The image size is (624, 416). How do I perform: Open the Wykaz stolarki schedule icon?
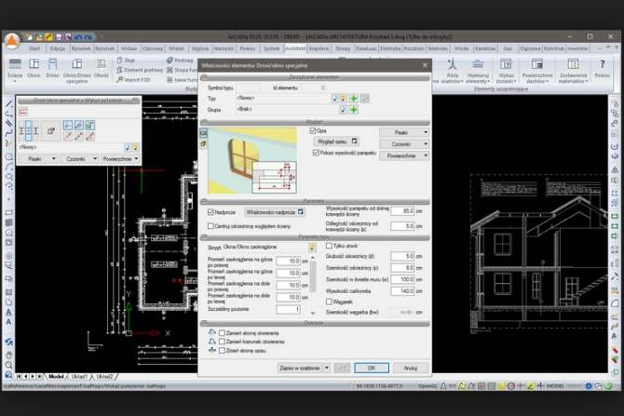[506, 71]
